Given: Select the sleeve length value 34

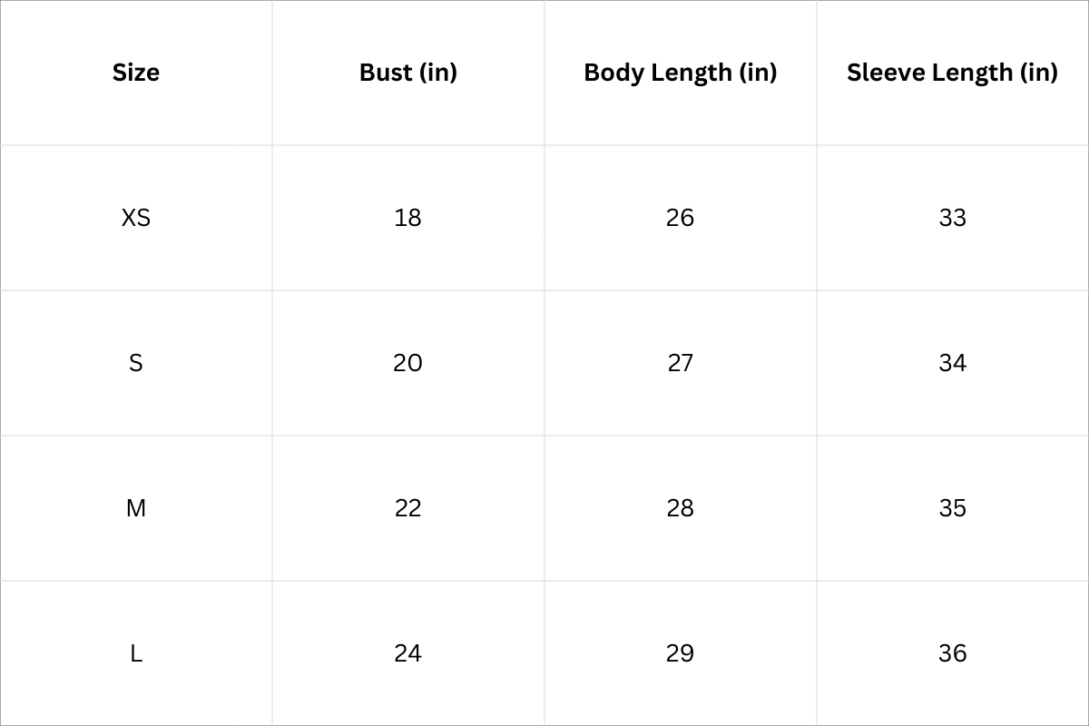Looking at the screenshot, I should pos(953,363).
